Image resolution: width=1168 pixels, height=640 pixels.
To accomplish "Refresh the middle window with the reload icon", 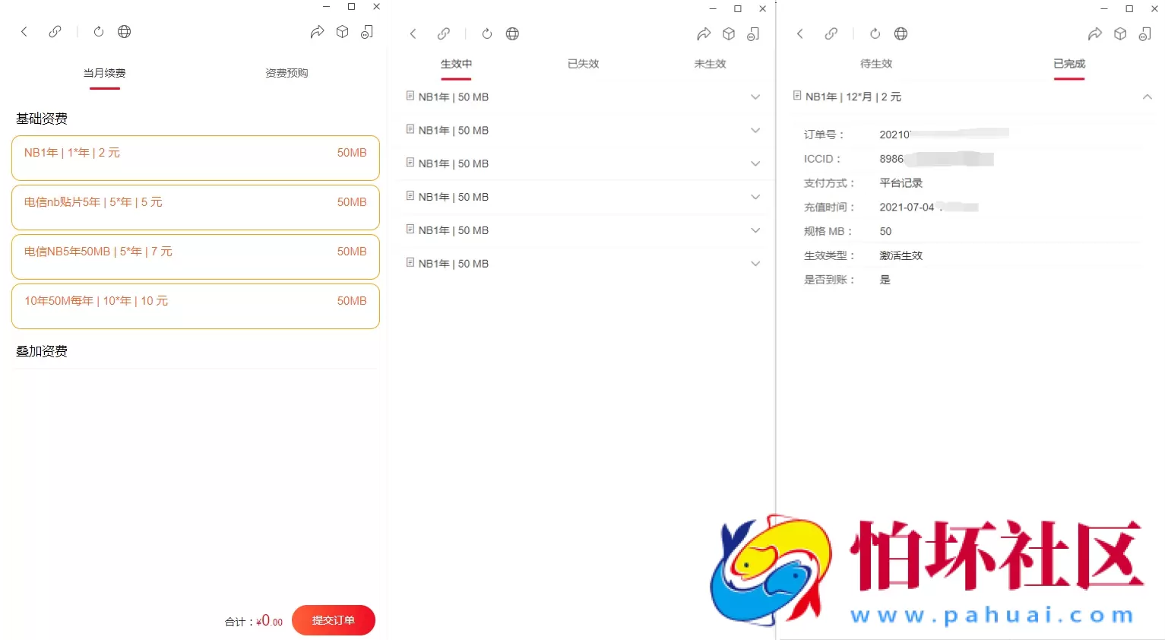I will (x=486, y=33).
